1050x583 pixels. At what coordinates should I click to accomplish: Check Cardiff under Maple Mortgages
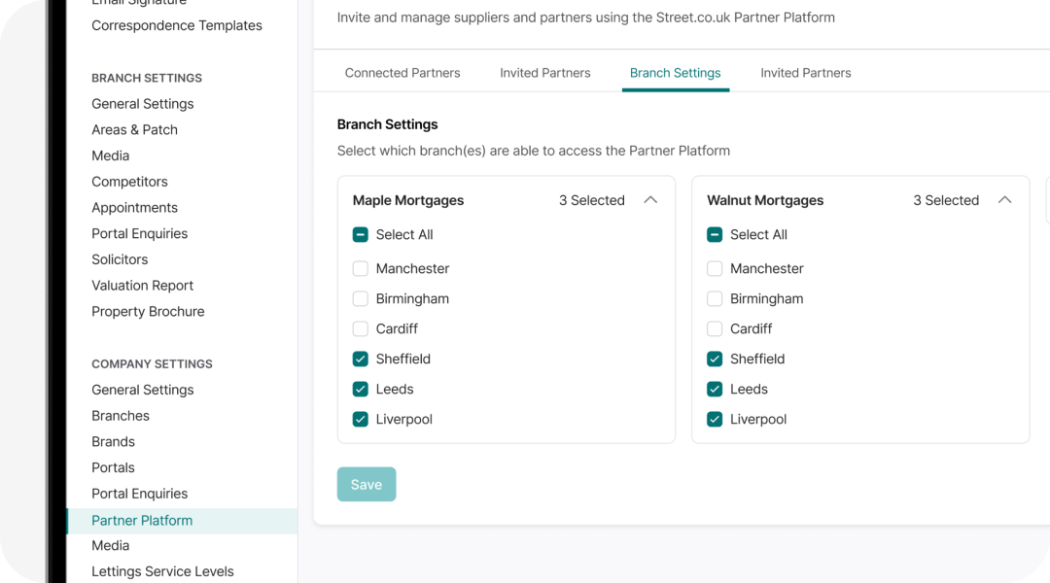tap(361, 328)
